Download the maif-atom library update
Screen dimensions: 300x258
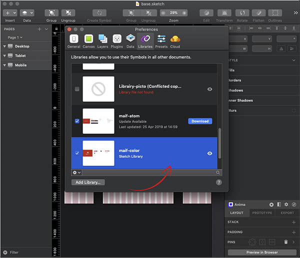[200, 121]
